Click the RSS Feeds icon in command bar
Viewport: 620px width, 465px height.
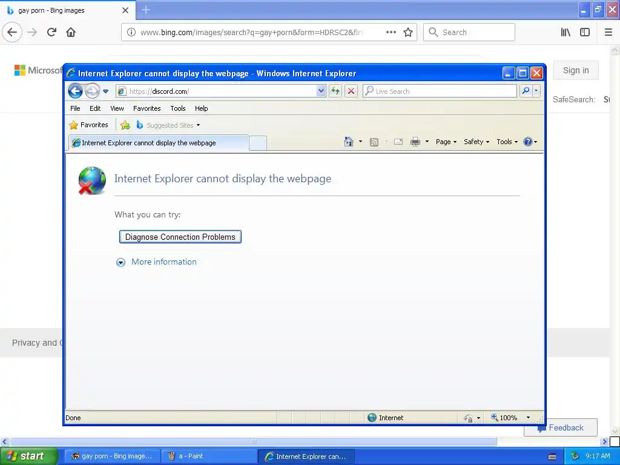[374, 142]
